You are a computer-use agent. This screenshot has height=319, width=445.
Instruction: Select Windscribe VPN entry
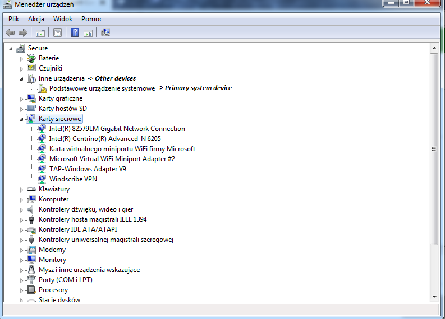coord(73,179)
